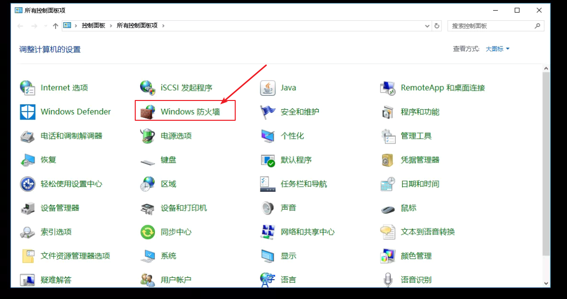
Task: Open the 文本到语音转换 icon
Action: pos(388,232)
